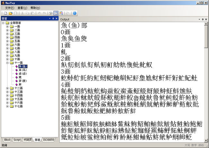The width and height of the screenshot is (209, 148).
Task: Click the Undo arrow icon
Action: tap(39, 13)
